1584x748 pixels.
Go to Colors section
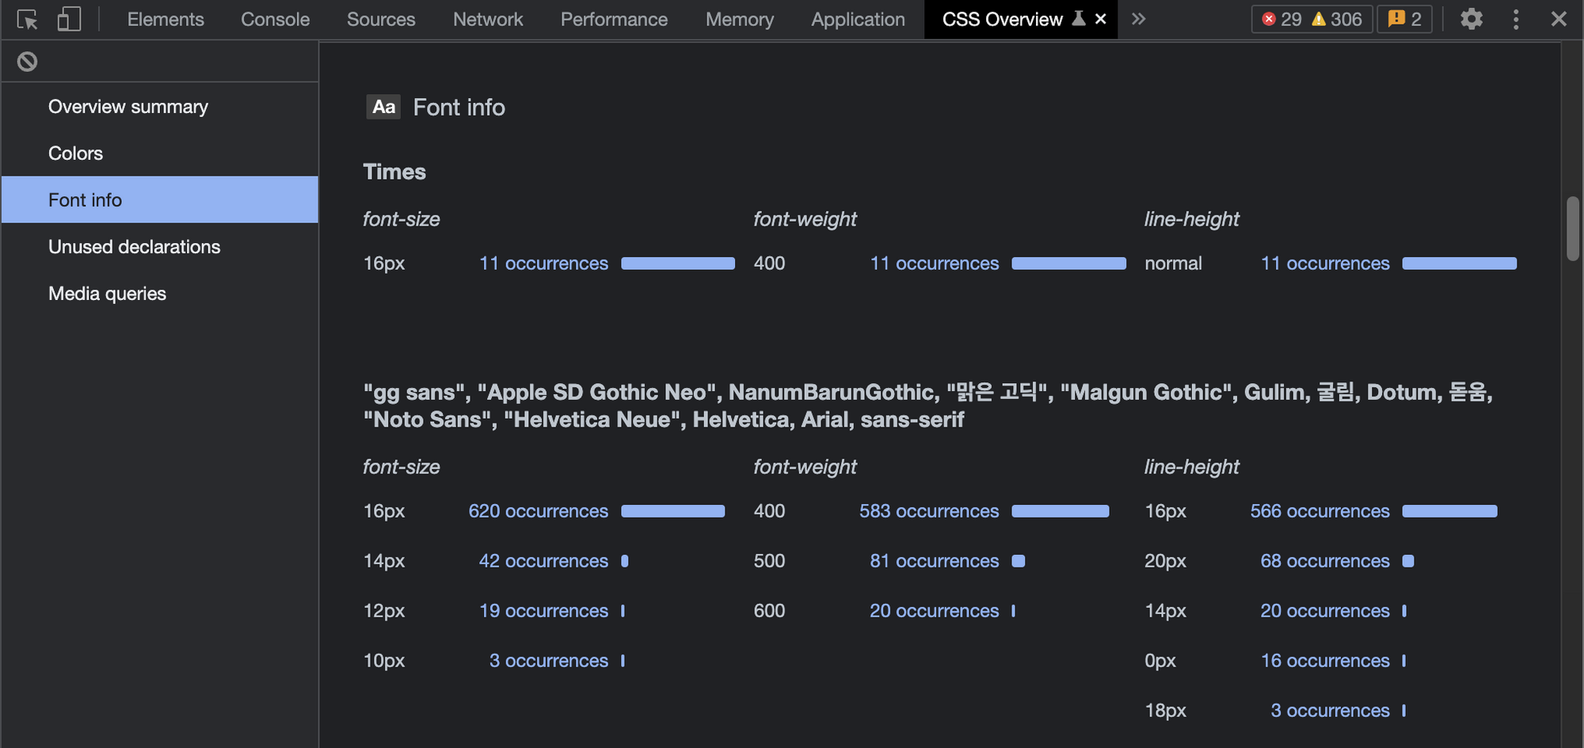click(160, 154)
